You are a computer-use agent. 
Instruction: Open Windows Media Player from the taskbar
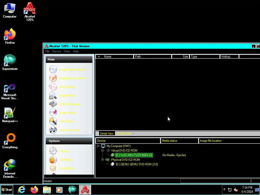pyautogui.click(x=59, y=190)
